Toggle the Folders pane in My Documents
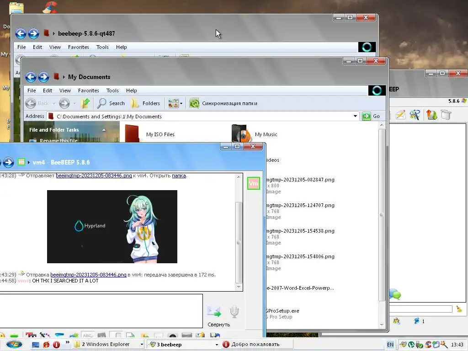468x351 pixels. point(146,103)
